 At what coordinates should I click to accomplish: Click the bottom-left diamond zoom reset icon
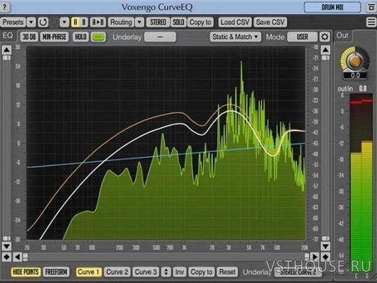pos(7,257)
